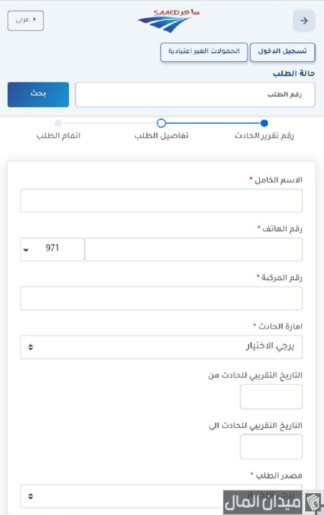Viewport: 324px width, 515px height.
Task: Click the country code dropdown arrow icon
Action: (x=26, y=250)
